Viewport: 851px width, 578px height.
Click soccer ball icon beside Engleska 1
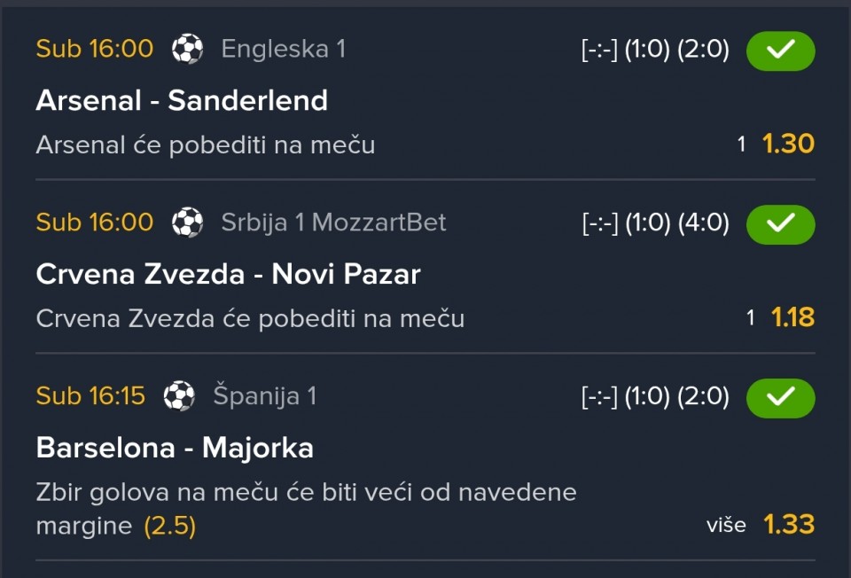[x=187, y=49]
